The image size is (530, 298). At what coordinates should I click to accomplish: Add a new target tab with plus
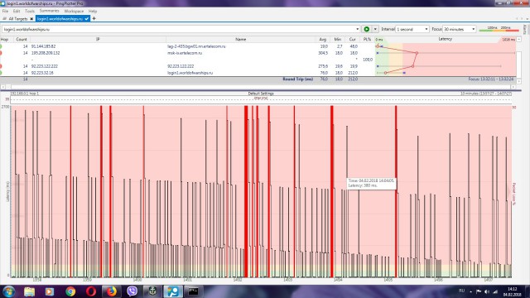[94, 18]
